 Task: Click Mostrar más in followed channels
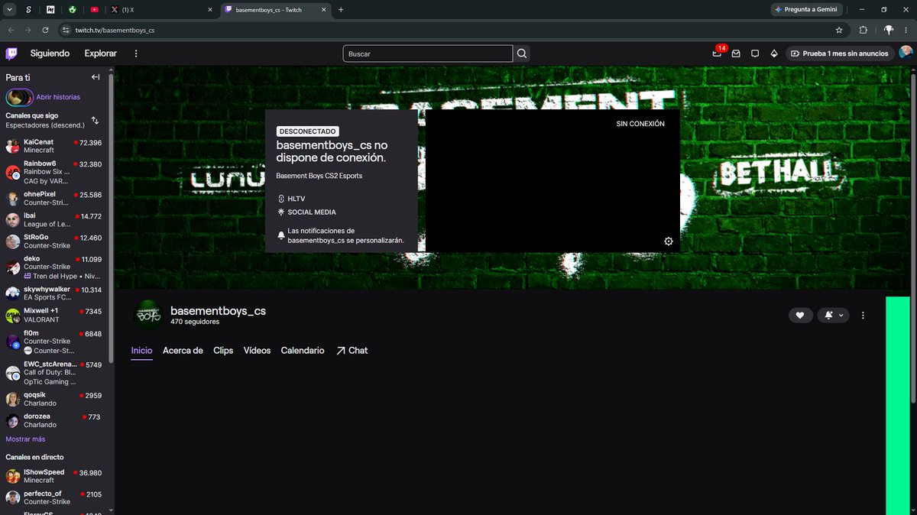(25, 439)
